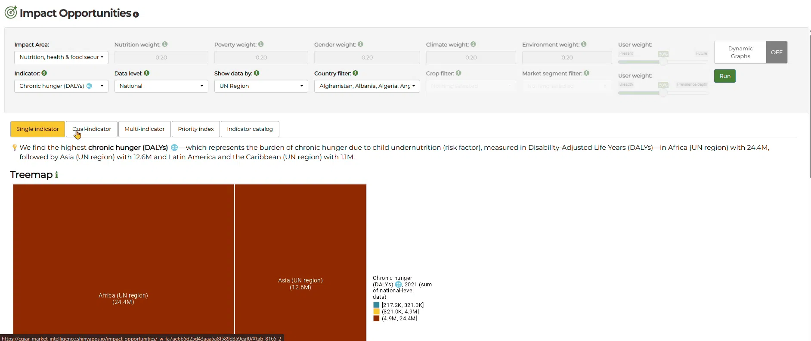Click the green Run button
Screen dimensions: 811x341
[725, 76]
